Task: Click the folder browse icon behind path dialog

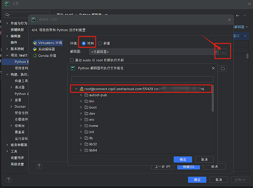Action: pos(223,68)
